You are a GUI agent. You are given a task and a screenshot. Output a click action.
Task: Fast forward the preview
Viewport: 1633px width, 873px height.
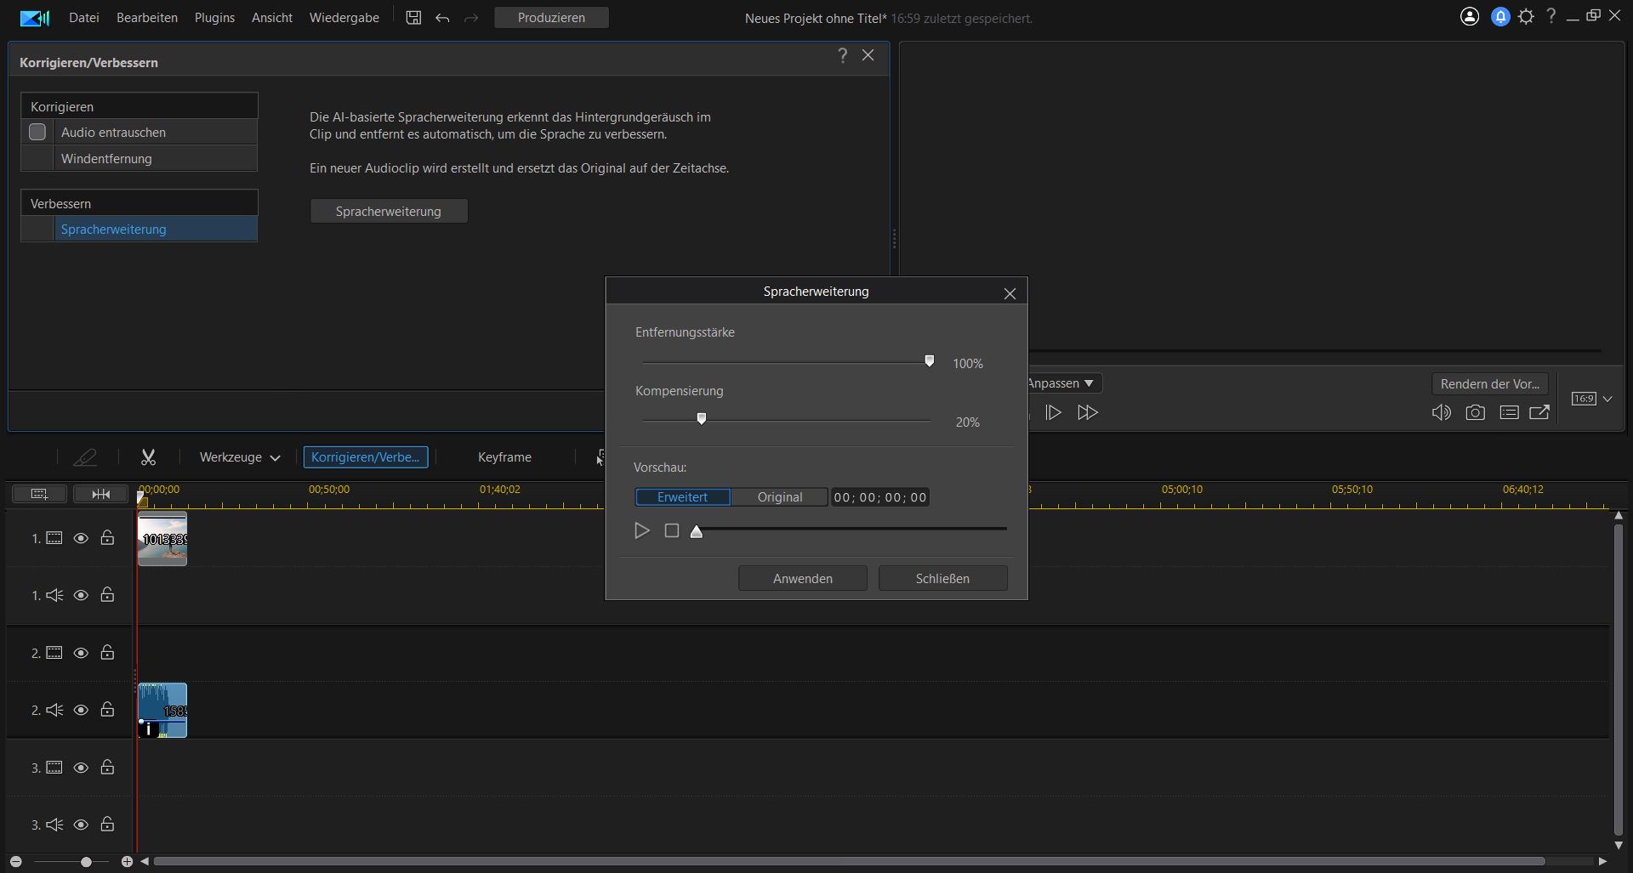1087,412
